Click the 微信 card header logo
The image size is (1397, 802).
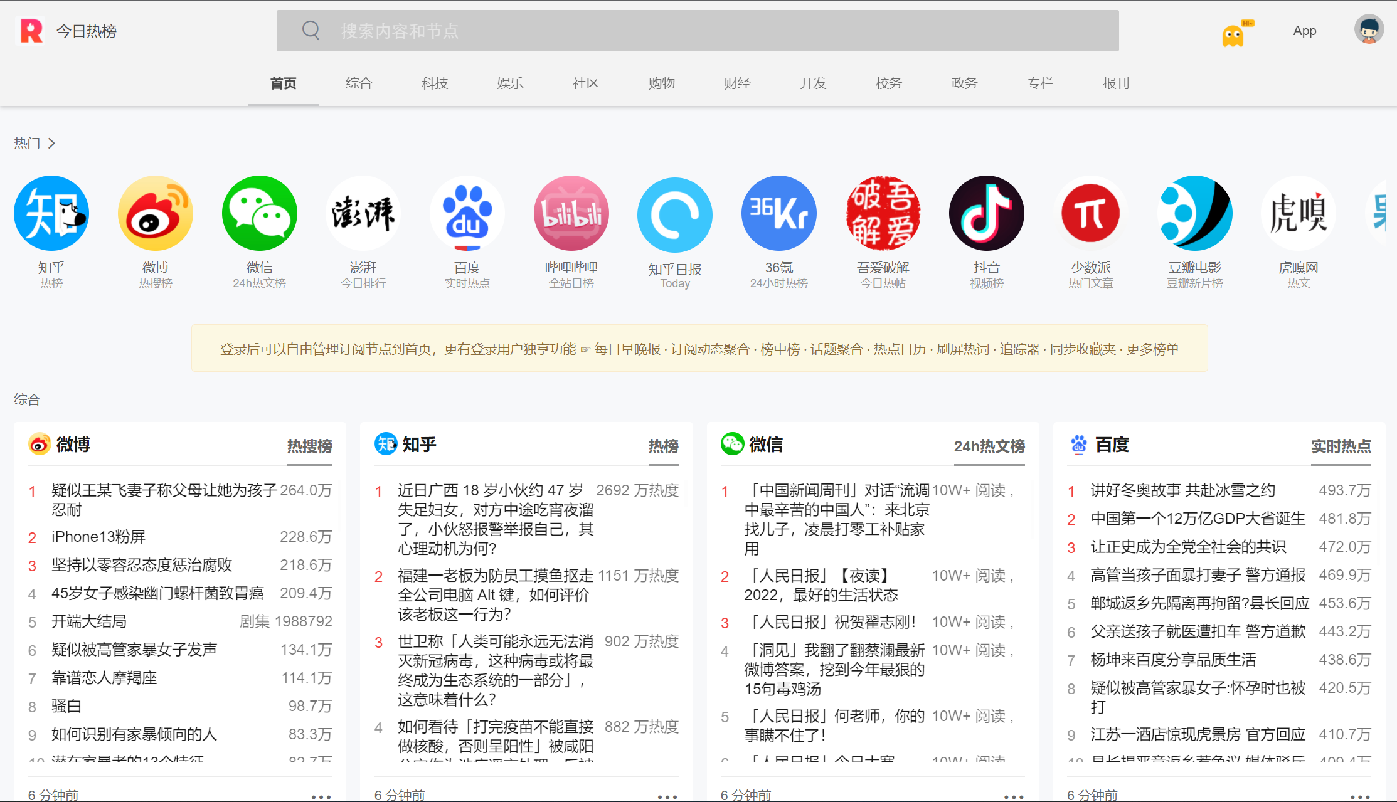tap(732, 444)
